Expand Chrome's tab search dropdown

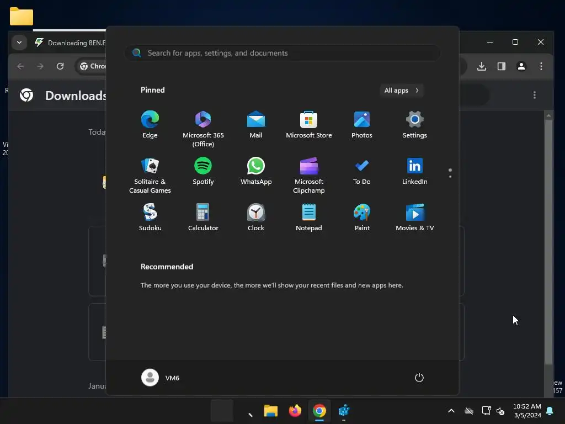coord(19,43)
